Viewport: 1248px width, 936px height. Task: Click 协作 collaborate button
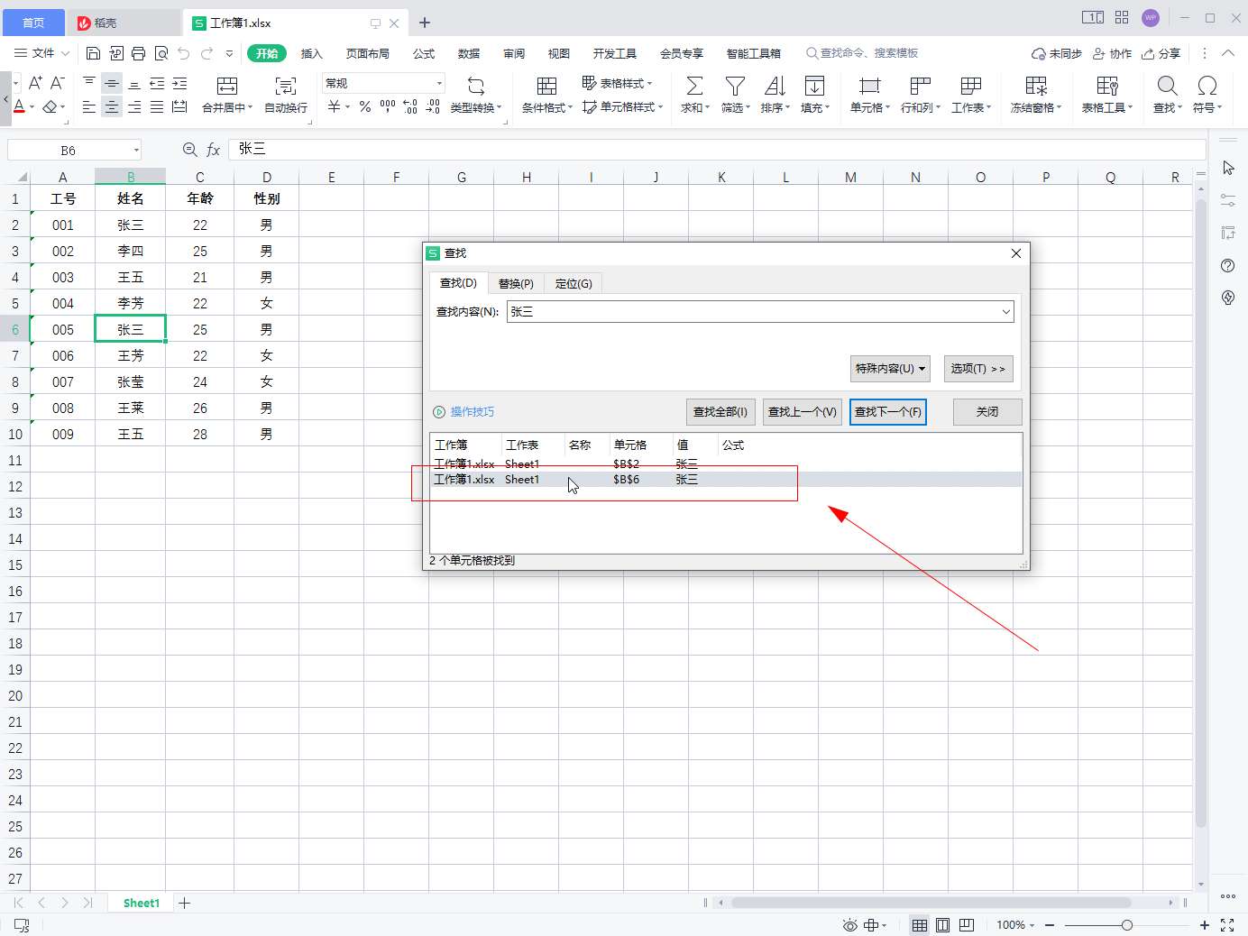tap(1112, 53)
